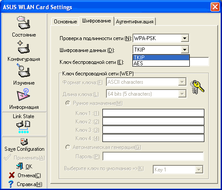Click the Save Configuration icon
Screen dimensions: 222x190
click(24, 142)
